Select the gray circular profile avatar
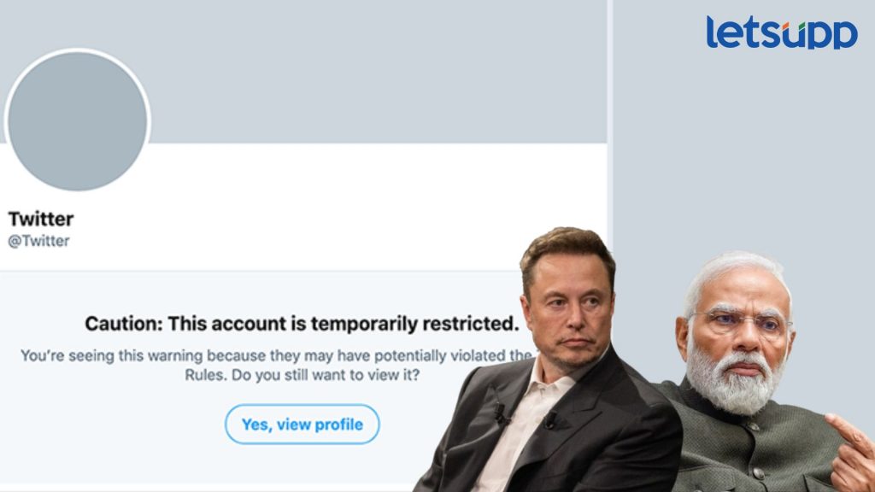 tap(78, 120)
